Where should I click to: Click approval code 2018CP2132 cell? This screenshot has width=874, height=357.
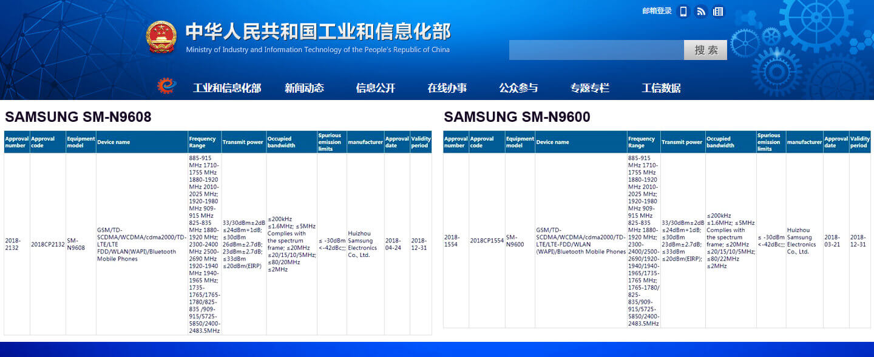click(x=48, y=244)
